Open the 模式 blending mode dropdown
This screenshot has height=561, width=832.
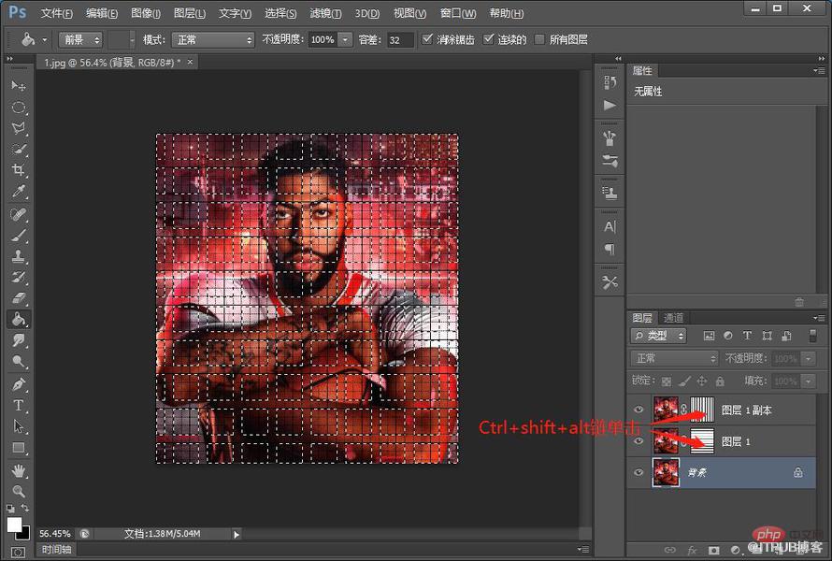(x=213, y=40)
